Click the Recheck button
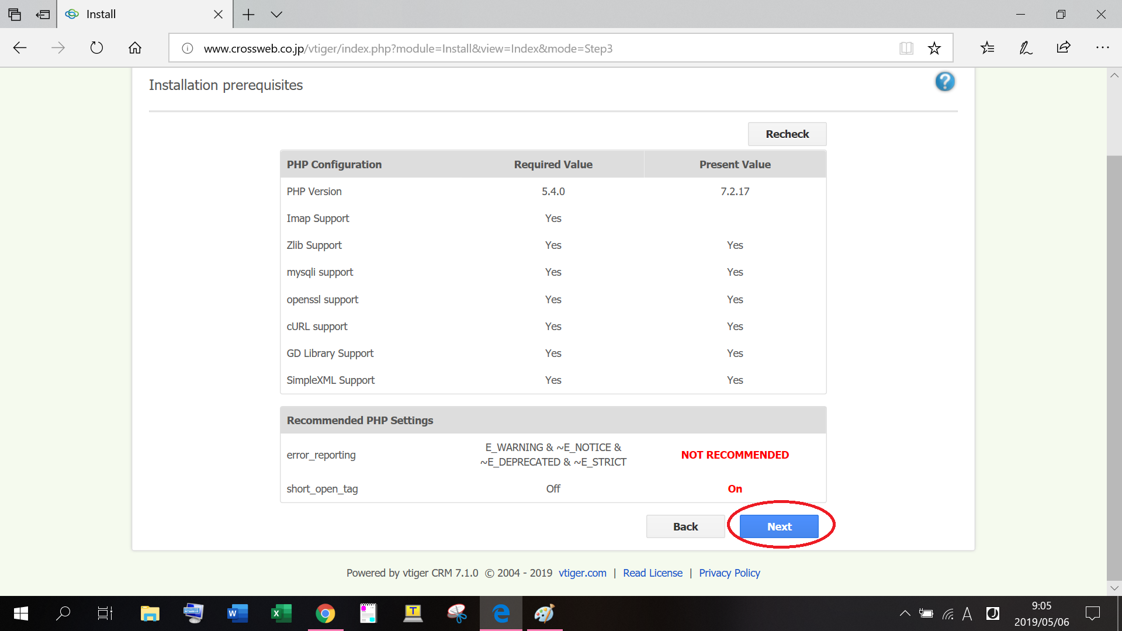Viewport: 1122px width, 631px height. 787,134
